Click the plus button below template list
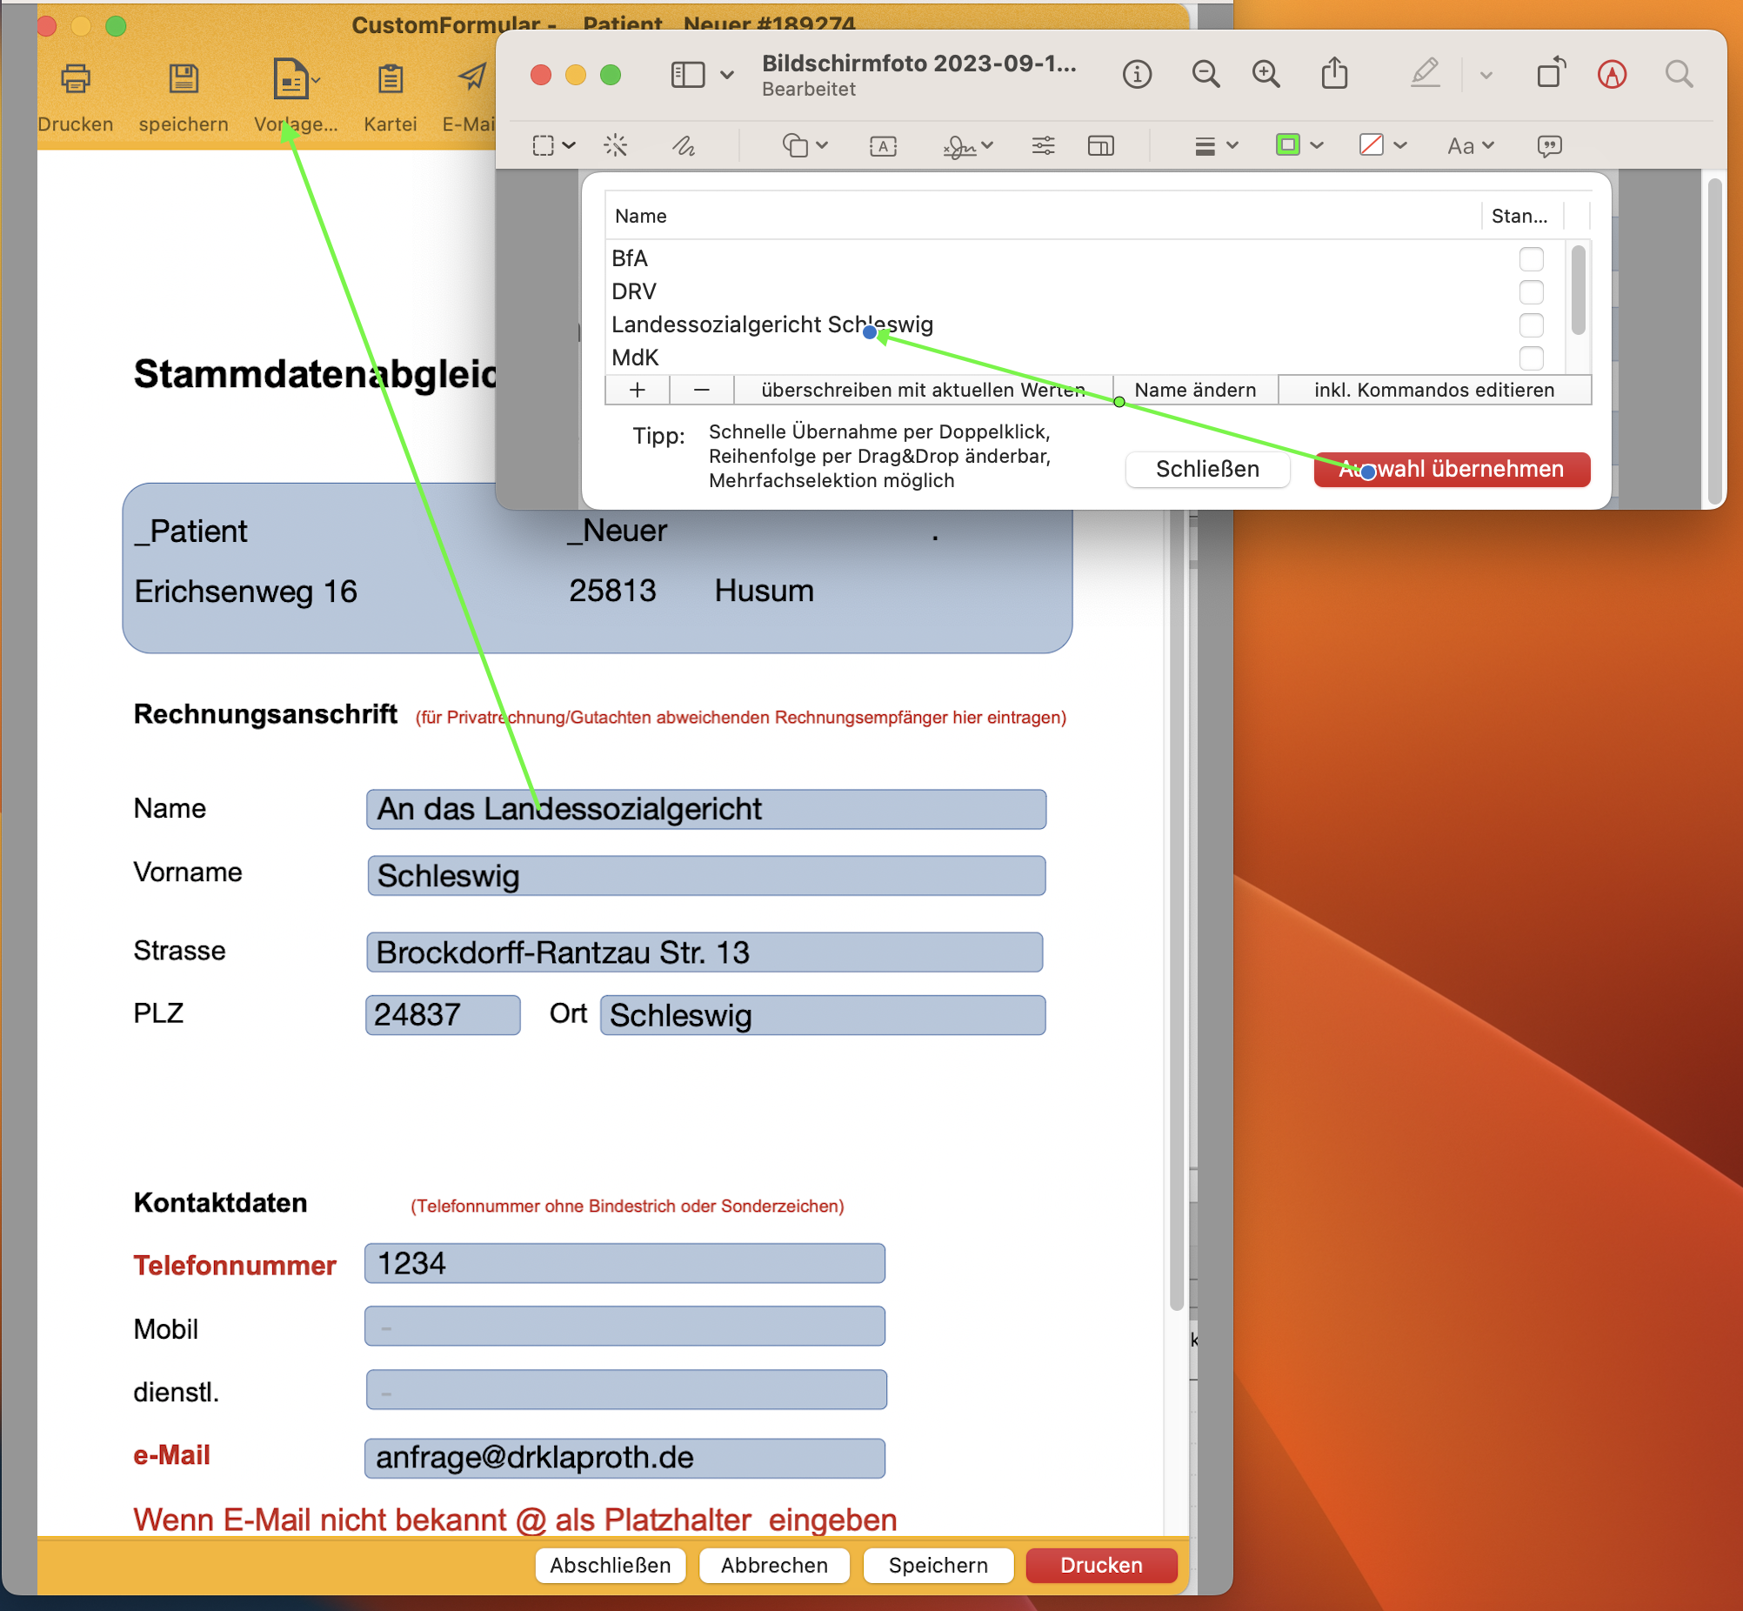1743x1611 pixels. pos(637,390)
